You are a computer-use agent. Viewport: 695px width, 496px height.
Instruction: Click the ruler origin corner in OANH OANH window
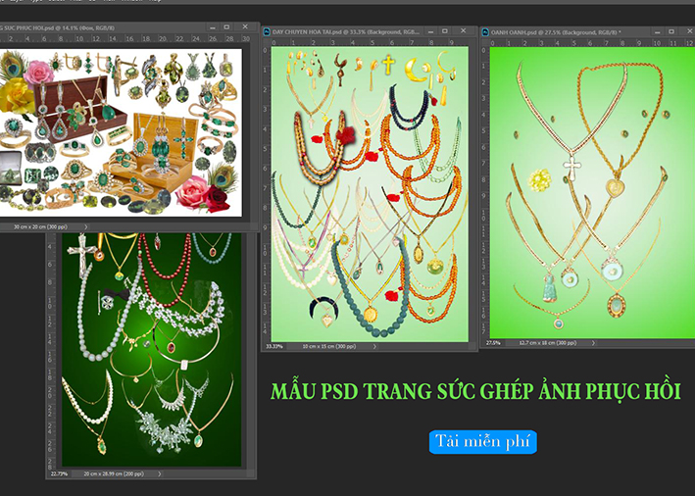[484, 43]
